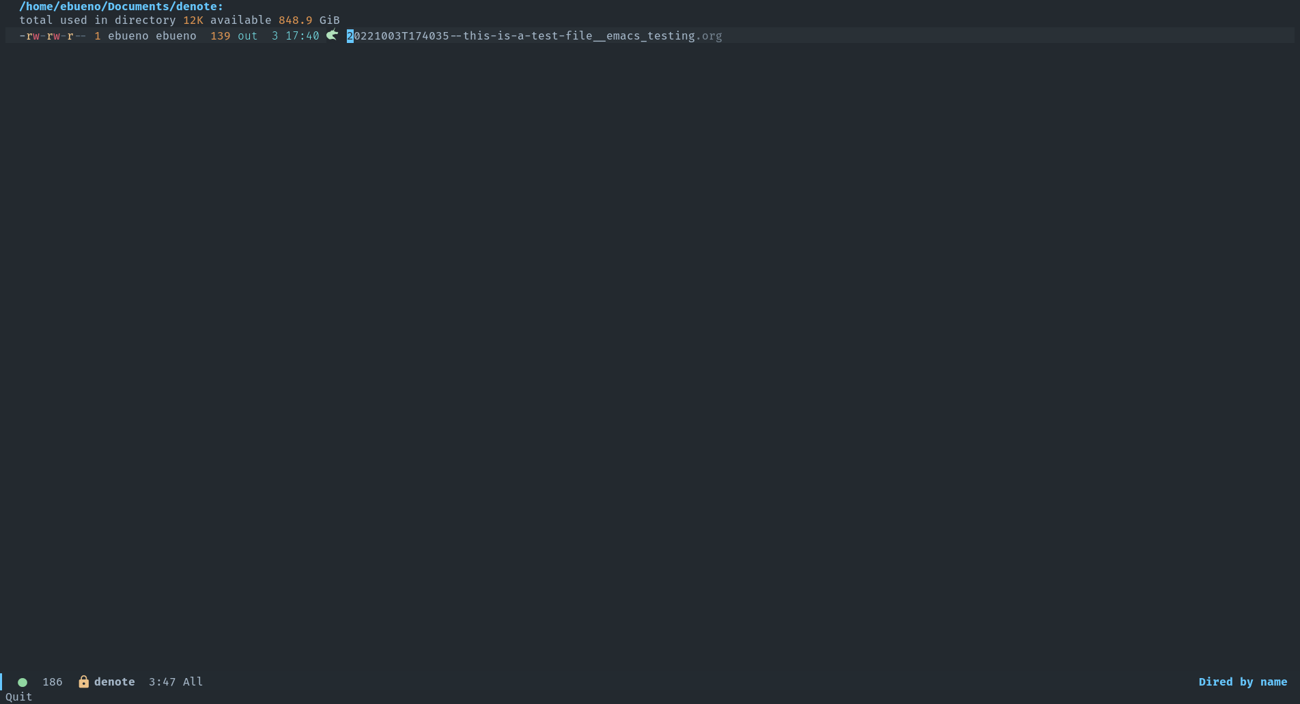This screenshot has height=704, width=1300.
Task: Click the denote buffer name in the modeline
Action: pos(114,682)
